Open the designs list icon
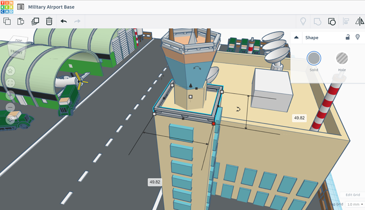This screenshot has height=210, width=365. (21, 7)
